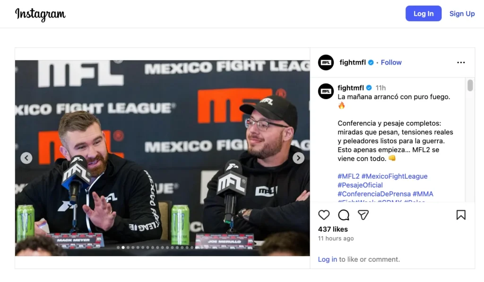
Task: Open the #PesajeOficial hashtag
Action: 360,185
